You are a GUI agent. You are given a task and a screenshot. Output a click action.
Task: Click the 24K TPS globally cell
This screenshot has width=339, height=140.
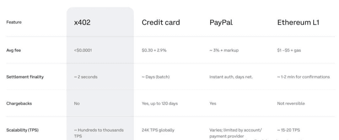[158, 130]
